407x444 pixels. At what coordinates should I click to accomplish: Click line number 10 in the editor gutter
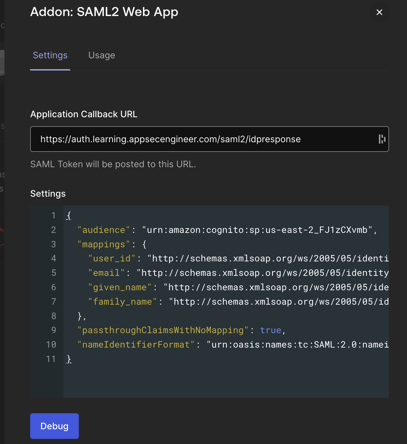51,345
